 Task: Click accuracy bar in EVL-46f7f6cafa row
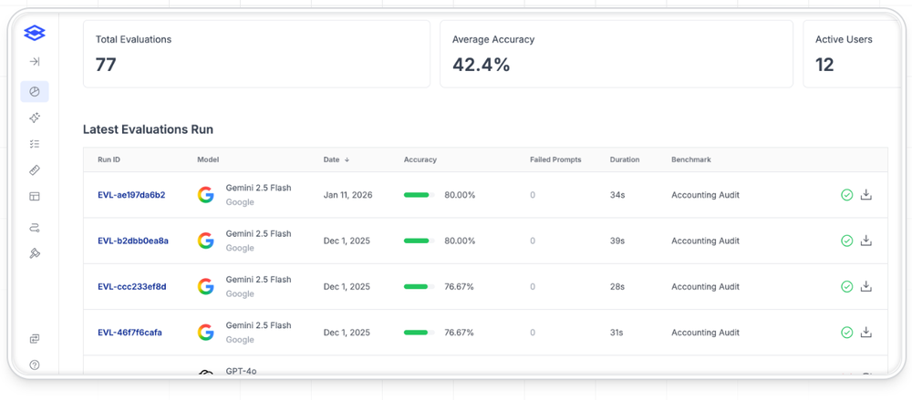[419, 333]
